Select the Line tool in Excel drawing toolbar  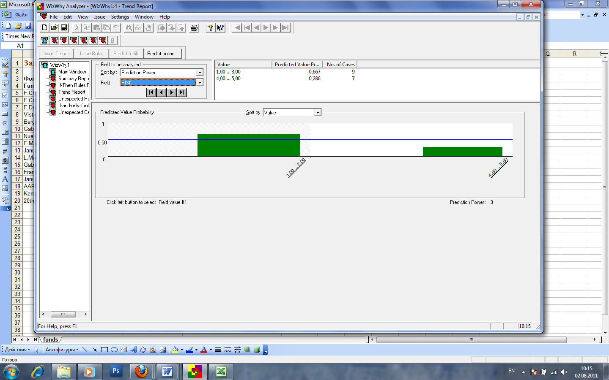pyautogui.click(x=85, y=350)
